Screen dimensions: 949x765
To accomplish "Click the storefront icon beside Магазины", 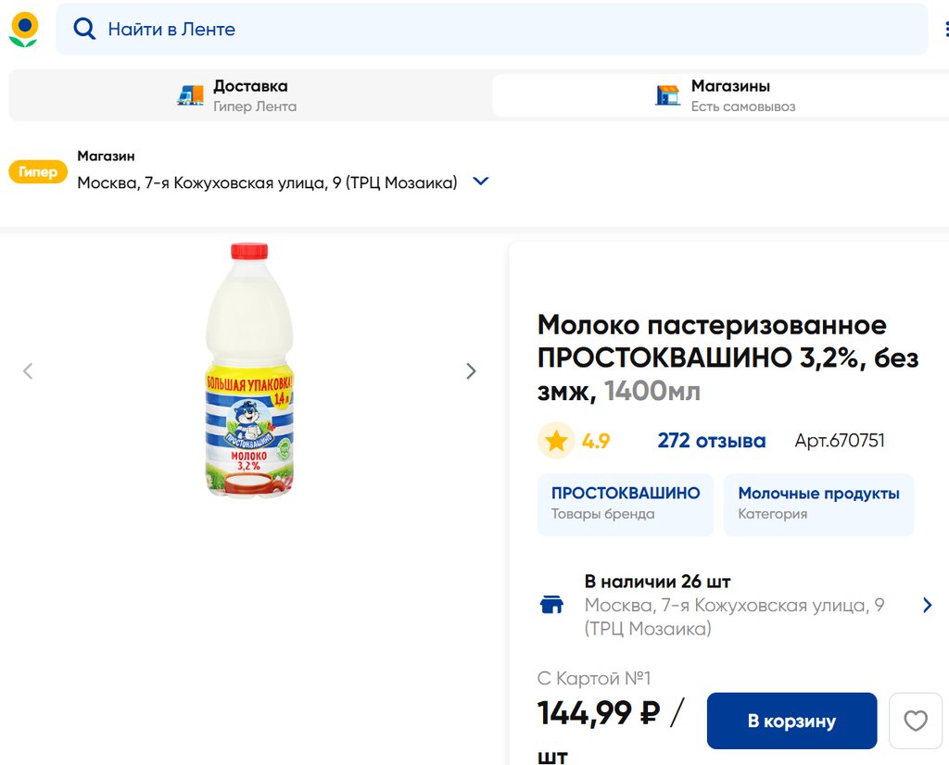I will point(667,95).
